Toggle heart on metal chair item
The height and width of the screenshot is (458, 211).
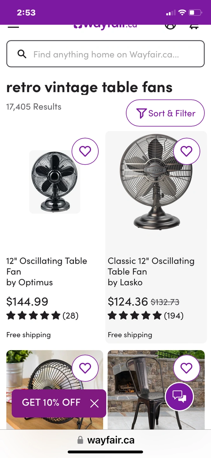tap(186, 368)
